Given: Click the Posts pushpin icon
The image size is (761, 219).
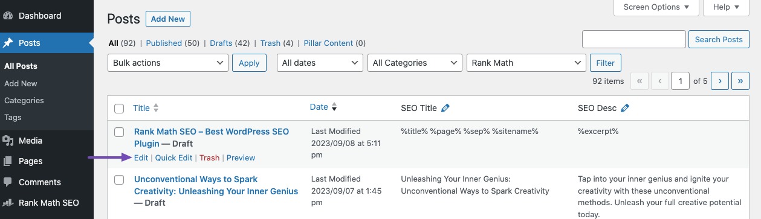Looking at the screenshot, I should [8, 43].
